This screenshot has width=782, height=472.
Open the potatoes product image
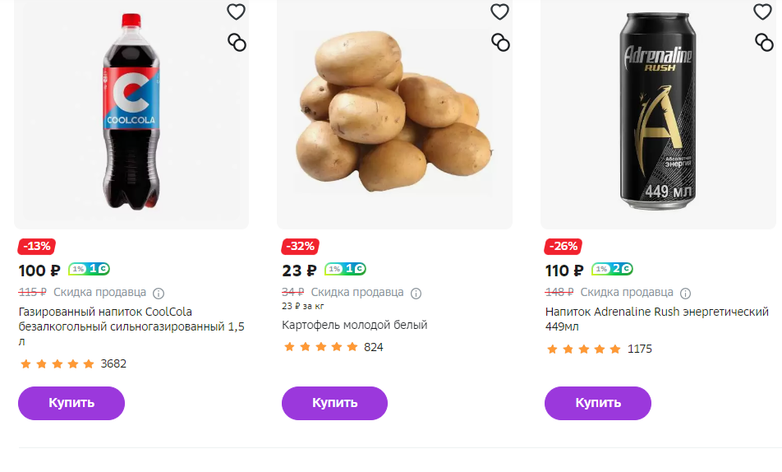pyautogui.click(x=394, y=113)
